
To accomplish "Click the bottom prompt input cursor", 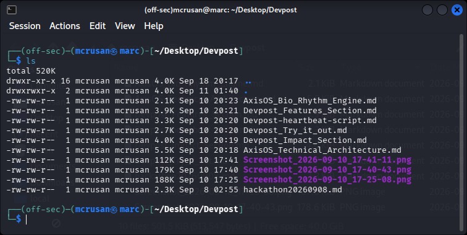I will click(x=26, y=220).
